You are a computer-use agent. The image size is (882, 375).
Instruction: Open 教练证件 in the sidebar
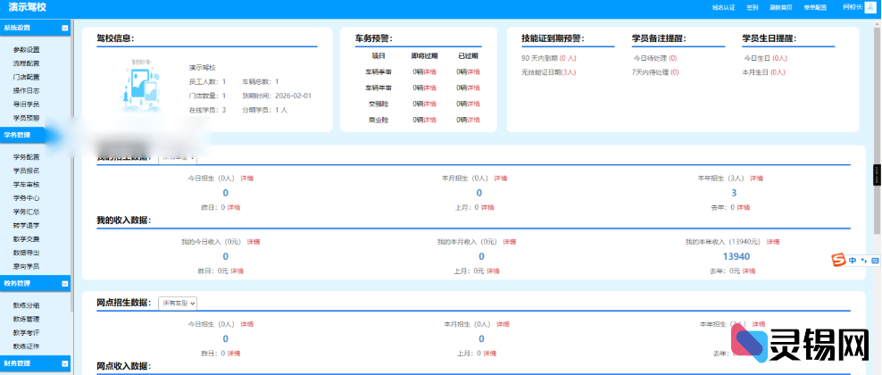27,346
